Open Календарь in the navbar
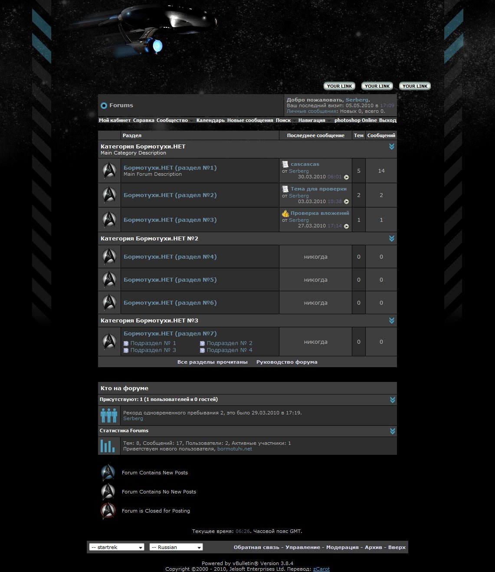Viewport: 495px width, 572px height. (210, 120)
